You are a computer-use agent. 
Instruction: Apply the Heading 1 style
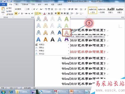click(110, 11)
